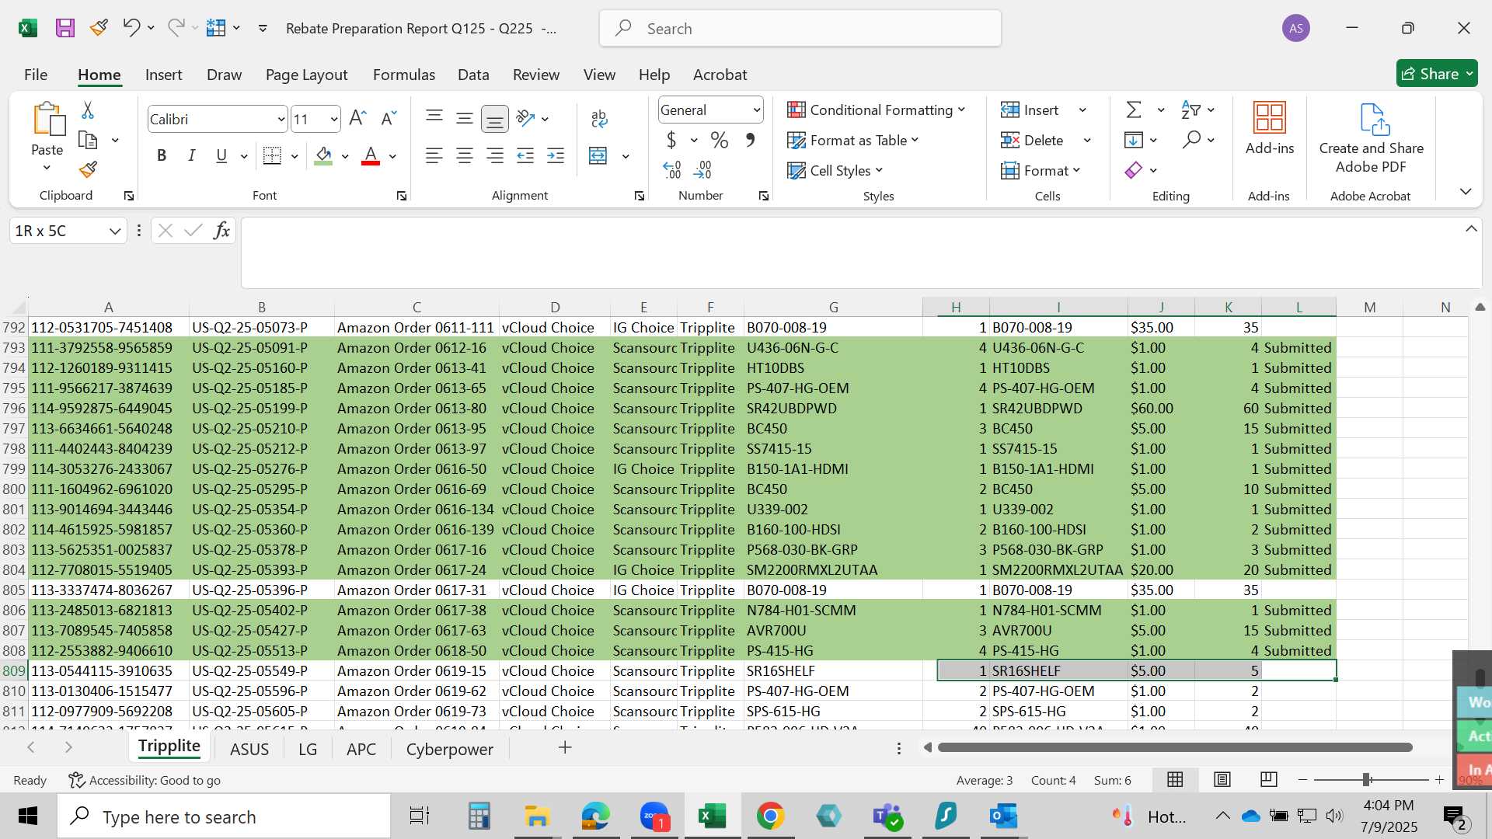Switch to Formulas ribbon tab
1492x839 pixels.
coord(404,75)
